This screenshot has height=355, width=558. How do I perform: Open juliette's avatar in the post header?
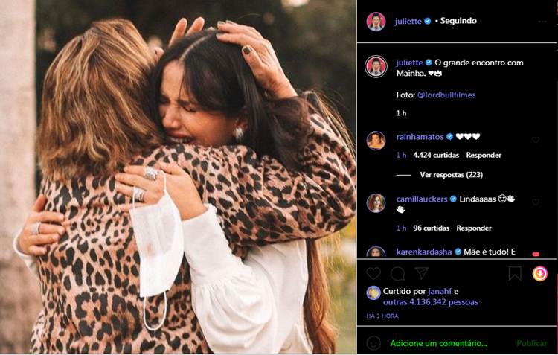click(x=376, y=21)
